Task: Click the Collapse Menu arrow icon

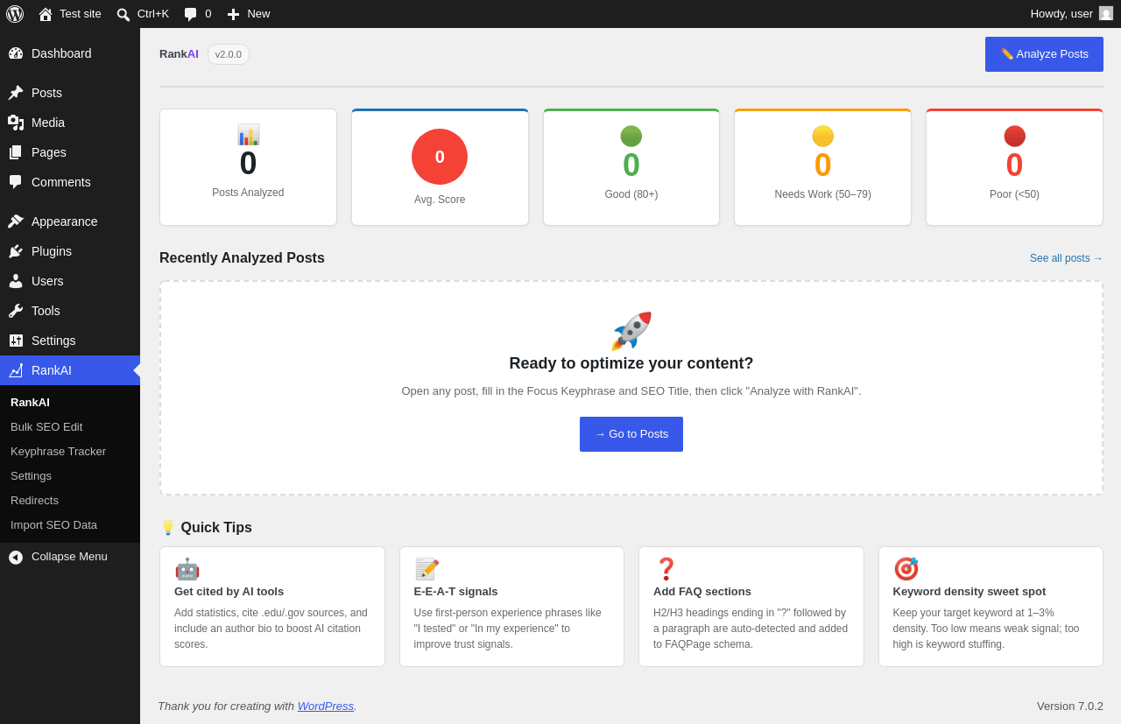Action: point(16,558)
